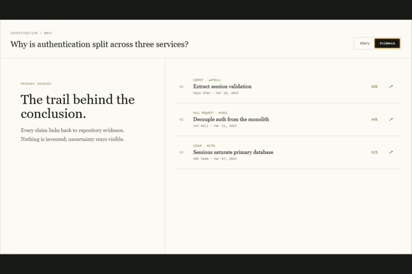Click the 'Primary Sources' label
The height and width of the screenshot is (274, 412).
pos(36,84)
